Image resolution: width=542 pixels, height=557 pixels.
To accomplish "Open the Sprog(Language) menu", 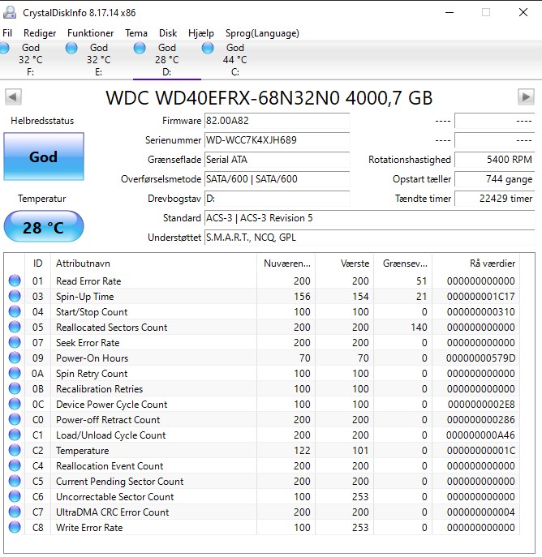I will pos(262,33).
